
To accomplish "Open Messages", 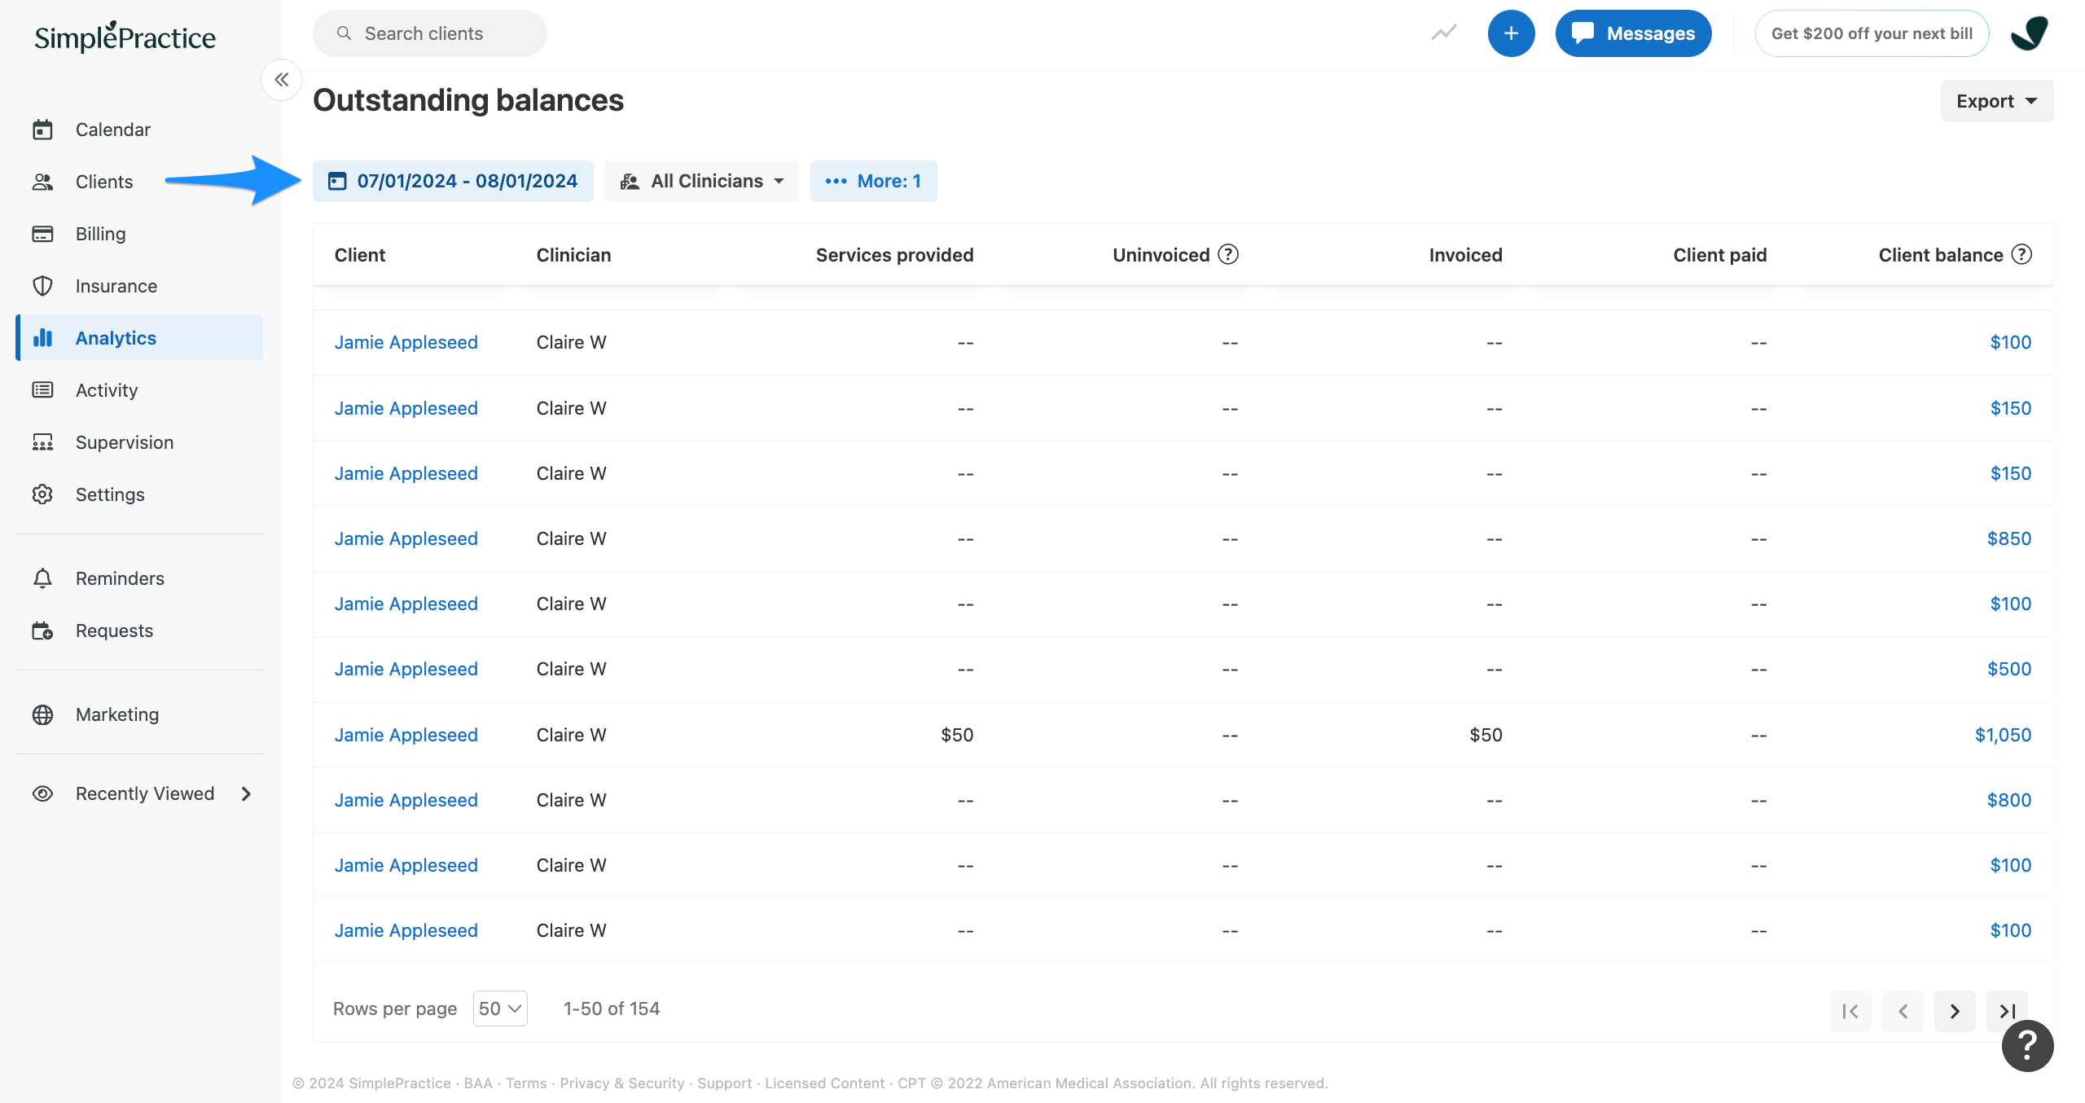I will click(x=1633, y=33).
